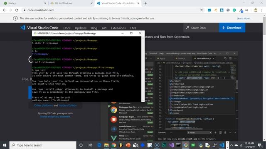Click the Vetur extension in the VS Code image
This screenshot has height=149, width=266.
[x=132, y=138]
